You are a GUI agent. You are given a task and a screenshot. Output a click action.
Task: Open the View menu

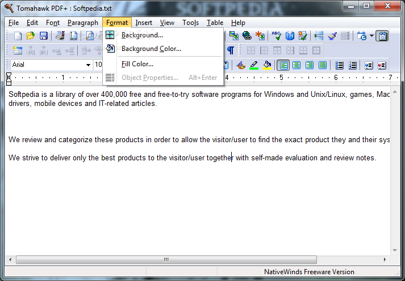[x=167, y=23]
